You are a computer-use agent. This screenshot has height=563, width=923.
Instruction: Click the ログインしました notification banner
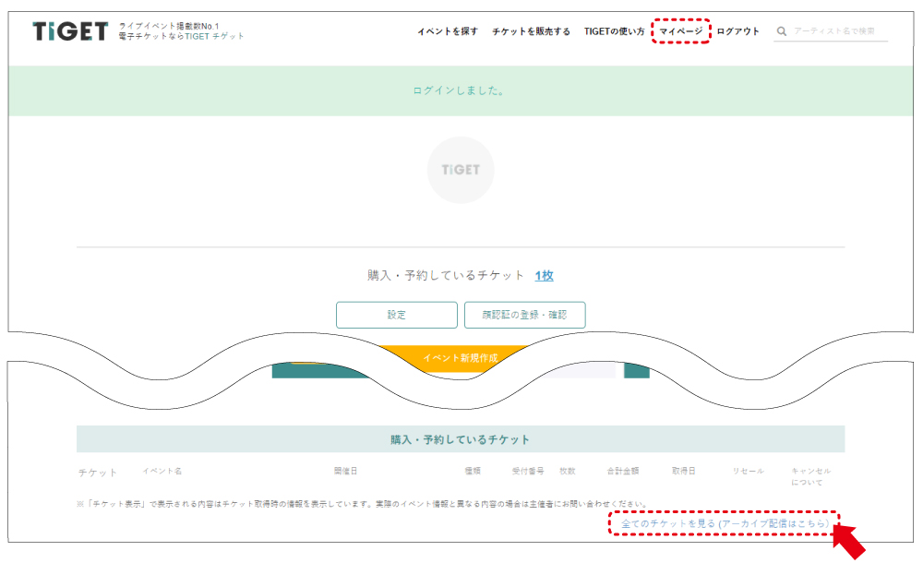click(459, 90)
